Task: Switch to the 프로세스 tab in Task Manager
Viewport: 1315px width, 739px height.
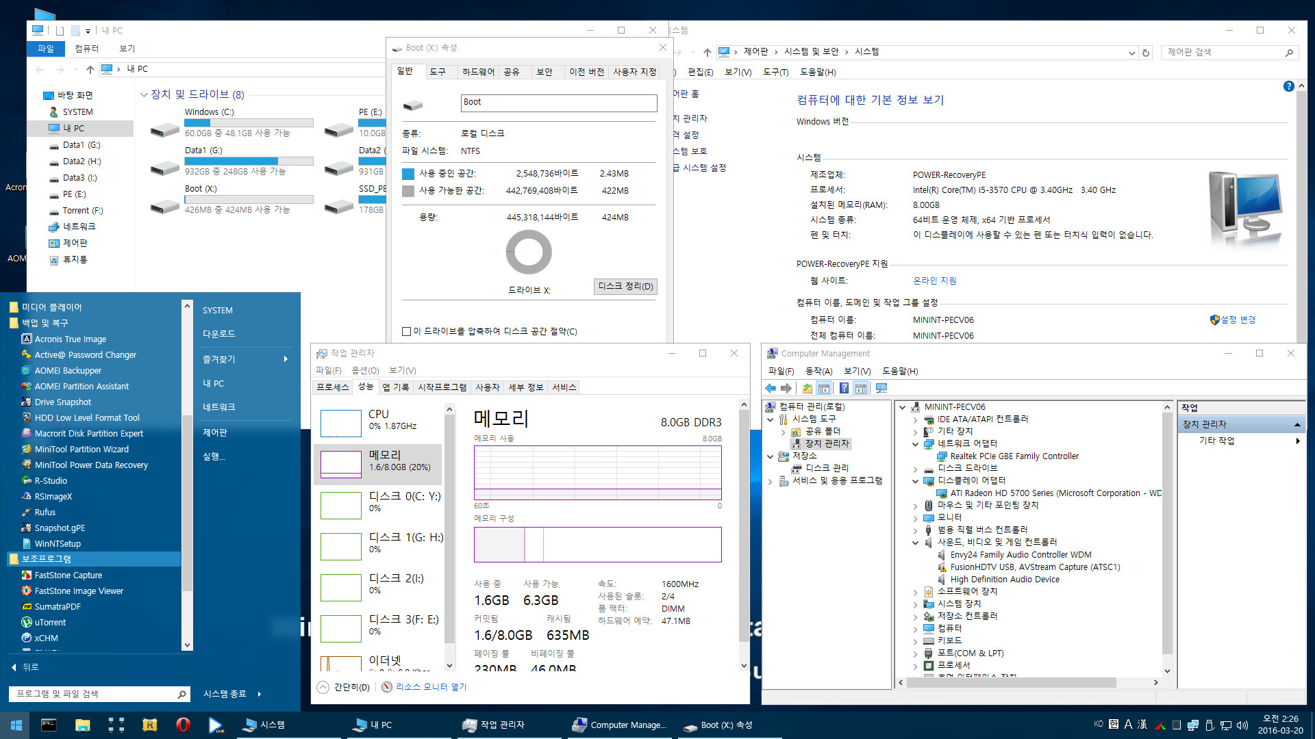Action: pyautogui.click(x=333, y=387)
